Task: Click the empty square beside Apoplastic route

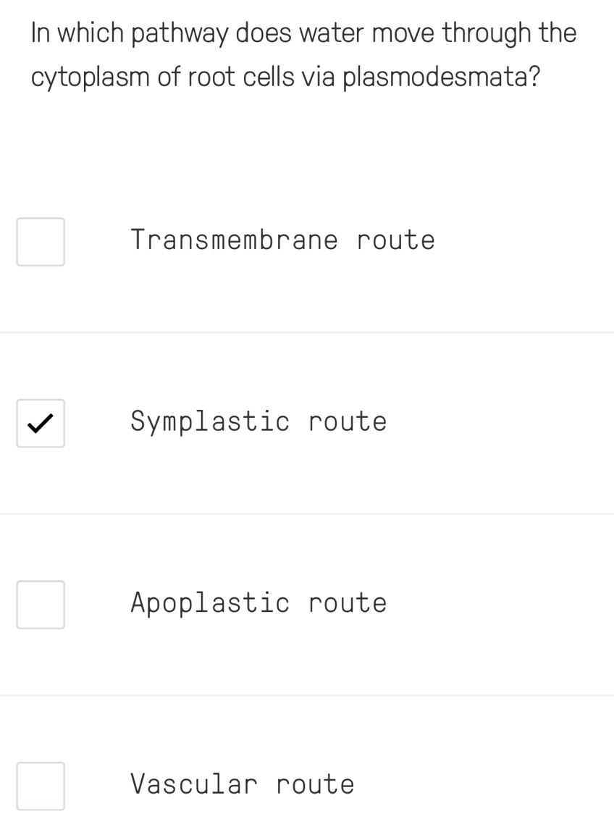Action: point(41,604)
